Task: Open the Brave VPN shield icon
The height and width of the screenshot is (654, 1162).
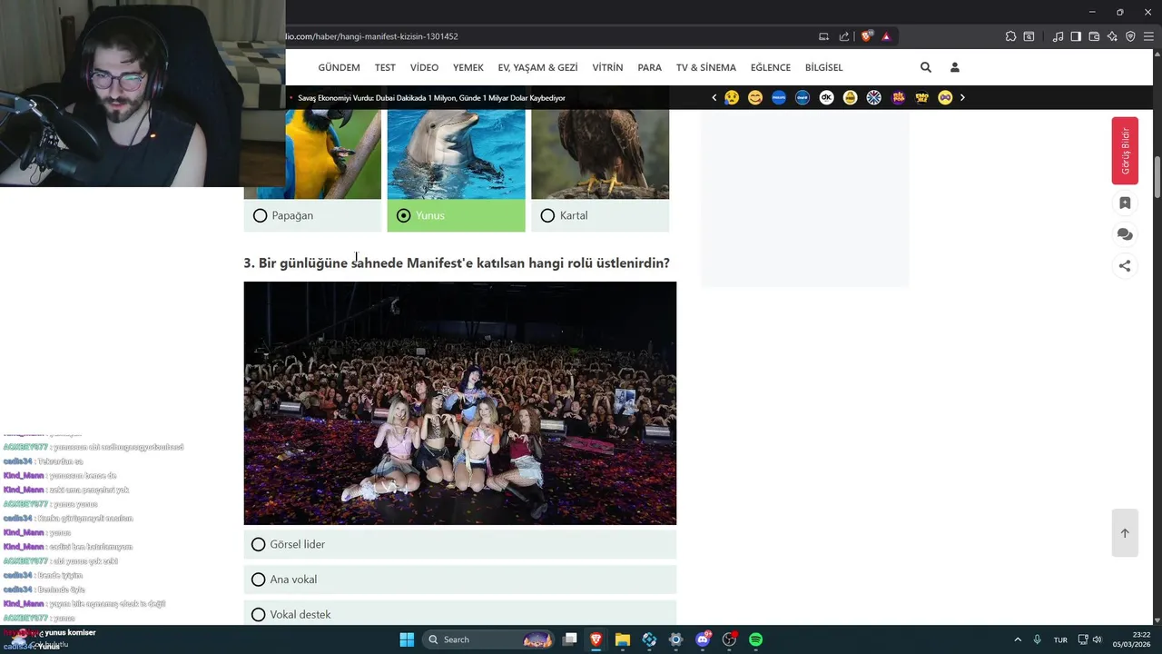Action: pos(1130,36)
